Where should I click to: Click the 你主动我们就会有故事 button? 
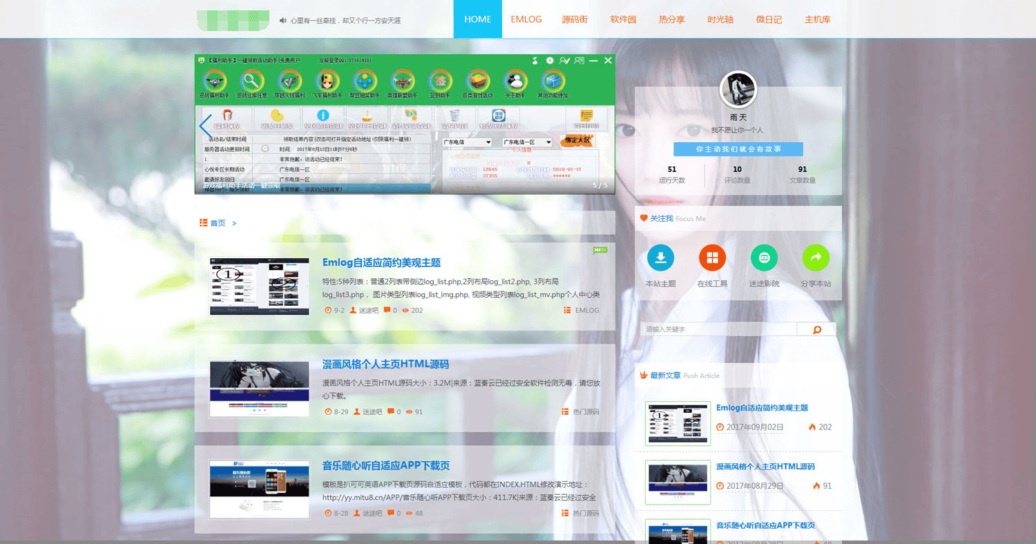tap(738, 149)
